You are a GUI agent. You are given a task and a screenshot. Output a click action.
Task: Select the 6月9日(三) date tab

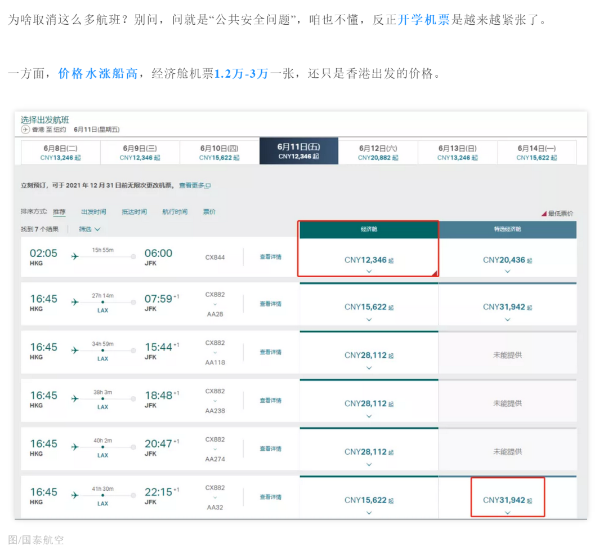[x=140, y=153]
